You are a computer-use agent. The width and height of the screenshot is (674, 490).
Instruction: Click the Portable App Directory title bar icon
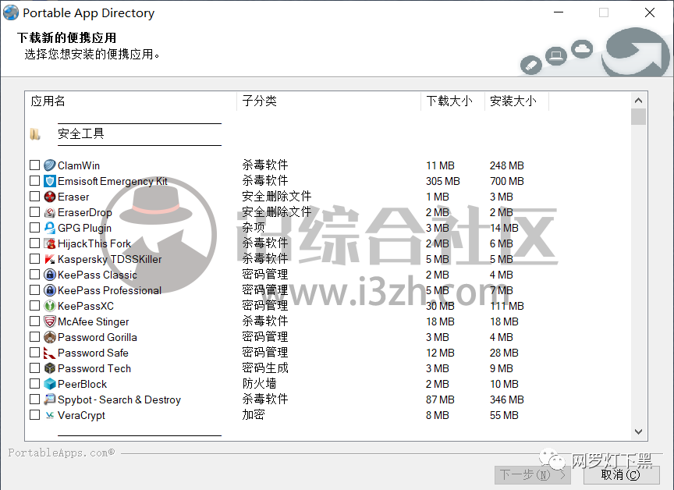coord(11,12)
